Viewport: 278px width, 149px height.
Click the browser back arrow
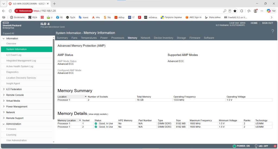[x=4, y=11]
